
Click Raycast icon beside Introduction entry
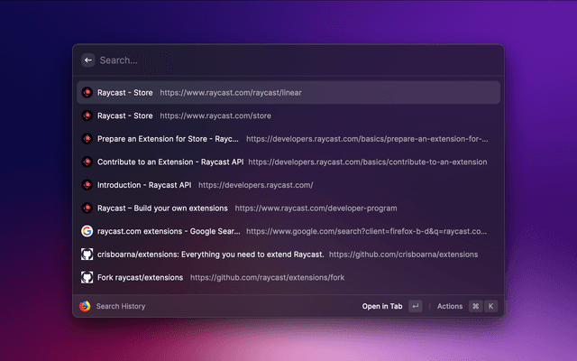click(86, 185)
